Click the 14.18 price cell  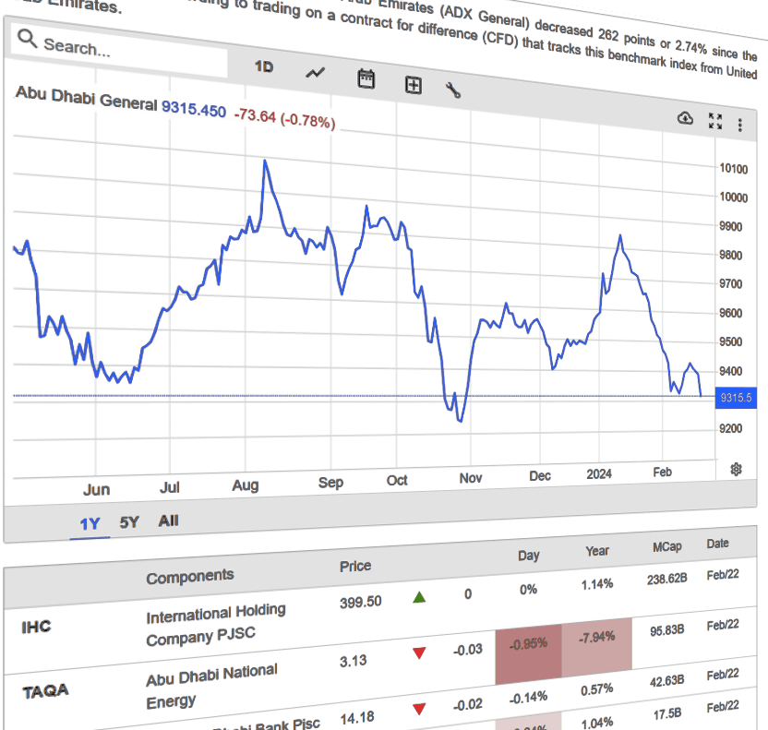[357, 718]
